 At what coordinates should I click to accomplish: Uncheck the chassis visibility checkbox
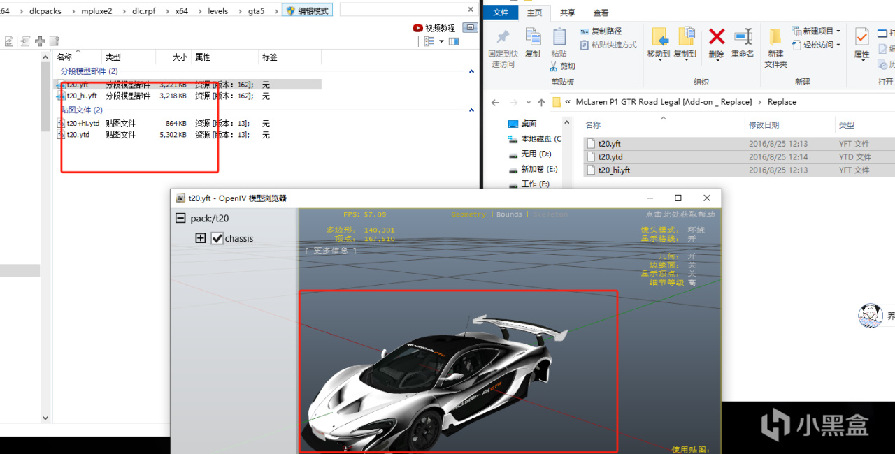pyautogui.click(x=217, y=238)
